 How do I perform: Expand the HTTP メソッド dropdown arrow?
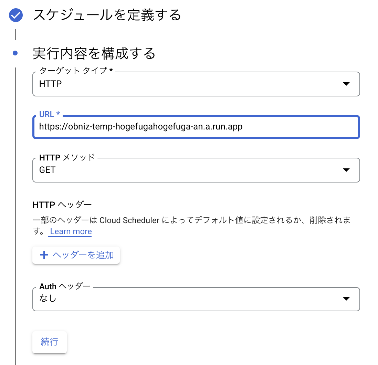(x=346, y=170)
